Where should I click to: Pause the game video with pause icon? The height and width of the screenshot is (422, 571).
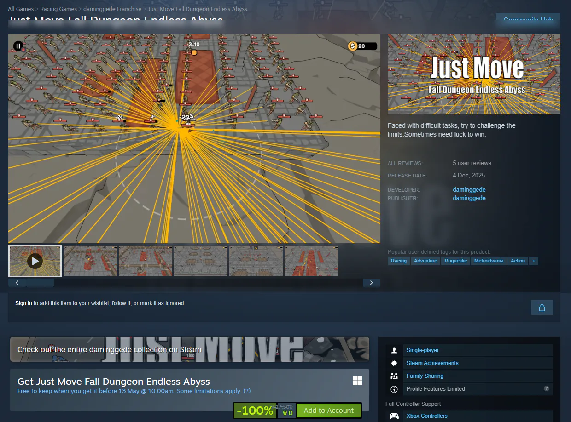click(18, 46)
